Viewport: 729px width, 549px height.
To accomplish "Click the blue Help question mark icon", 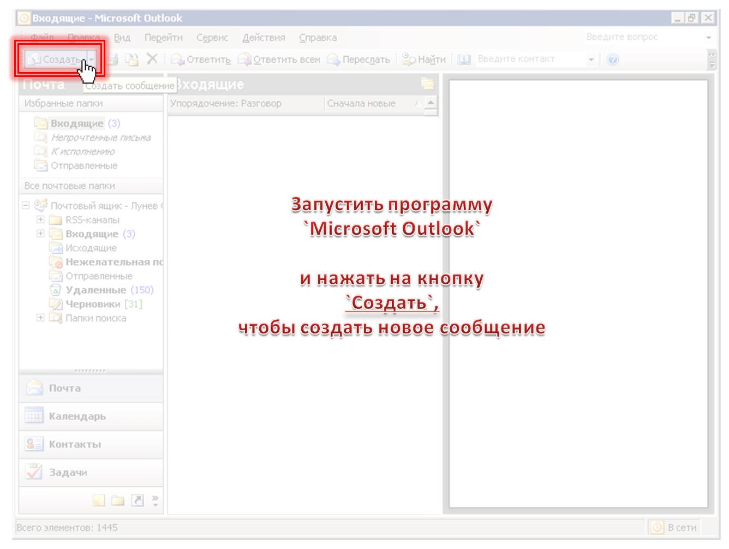I will click(x=613, y=59).
